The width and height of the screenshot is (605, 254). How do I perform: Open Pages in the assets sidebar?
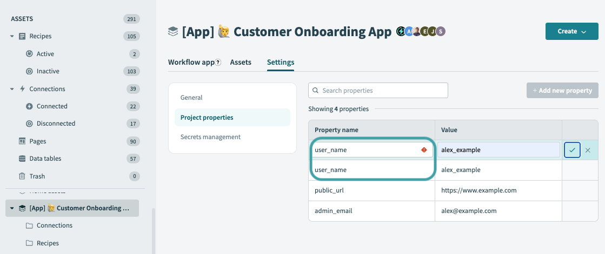[37, 141]
